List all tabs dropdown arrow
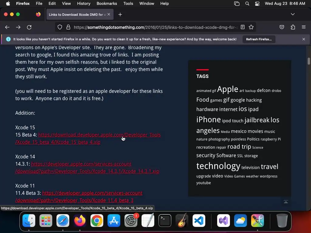Image resolution: width=311 pixels, height=233 pixels. pyautogui.click(x=292, y=14)
